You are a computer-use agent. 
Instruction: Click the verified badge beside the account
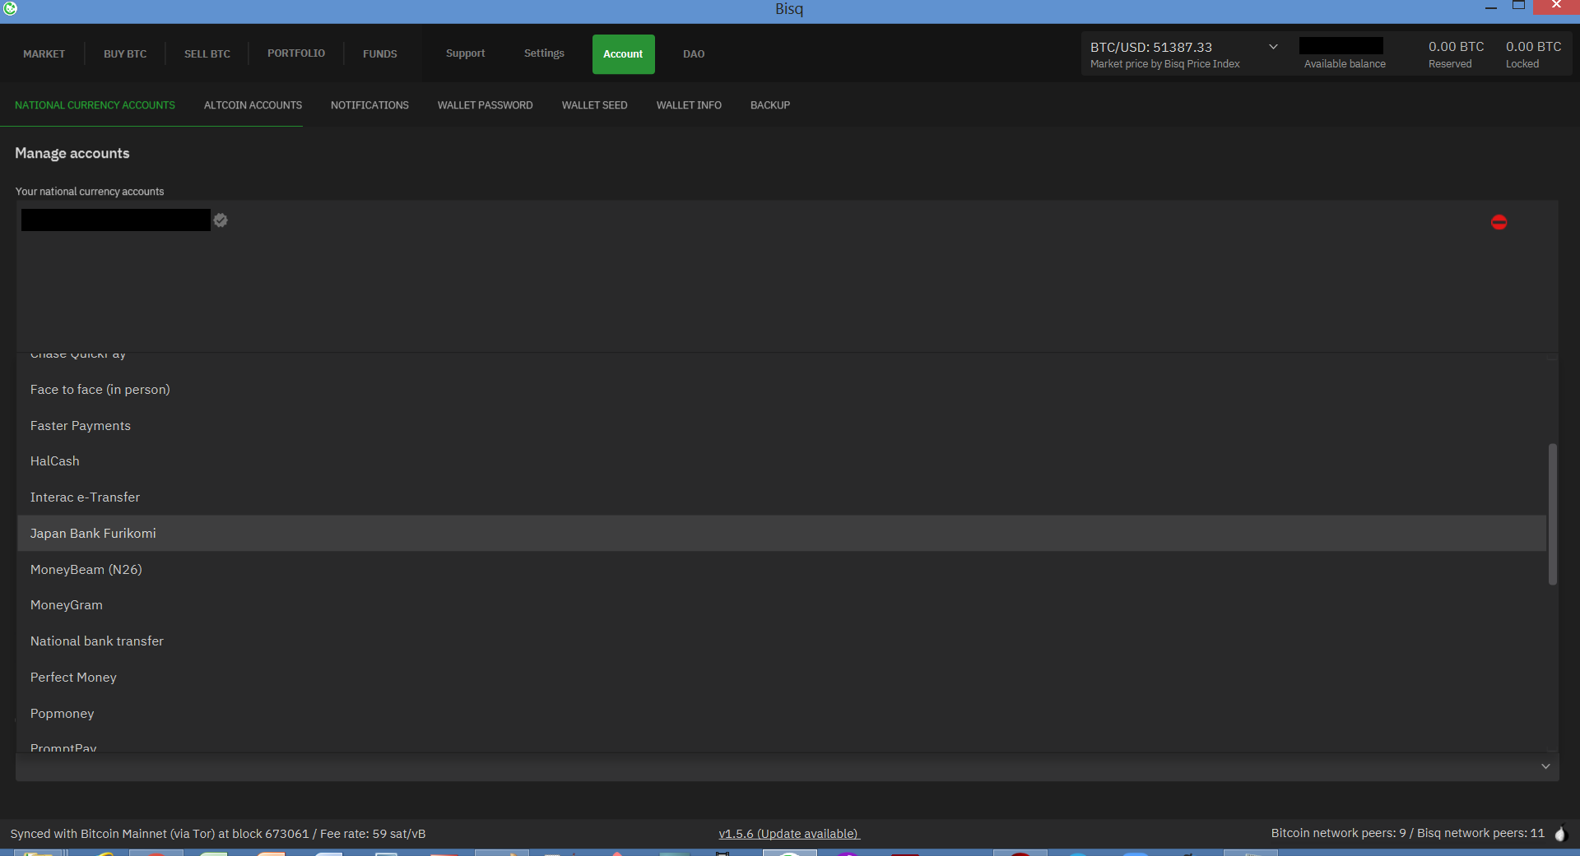221,220
